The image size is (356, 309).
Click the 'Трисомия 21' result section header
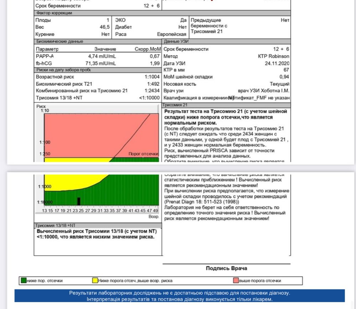click(x=176, y=105)
